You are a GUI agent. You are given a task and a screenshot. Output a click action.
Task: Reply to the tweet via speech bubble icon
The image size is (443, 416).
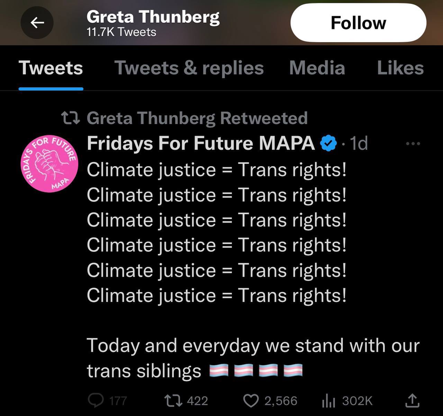pos(96,400)
